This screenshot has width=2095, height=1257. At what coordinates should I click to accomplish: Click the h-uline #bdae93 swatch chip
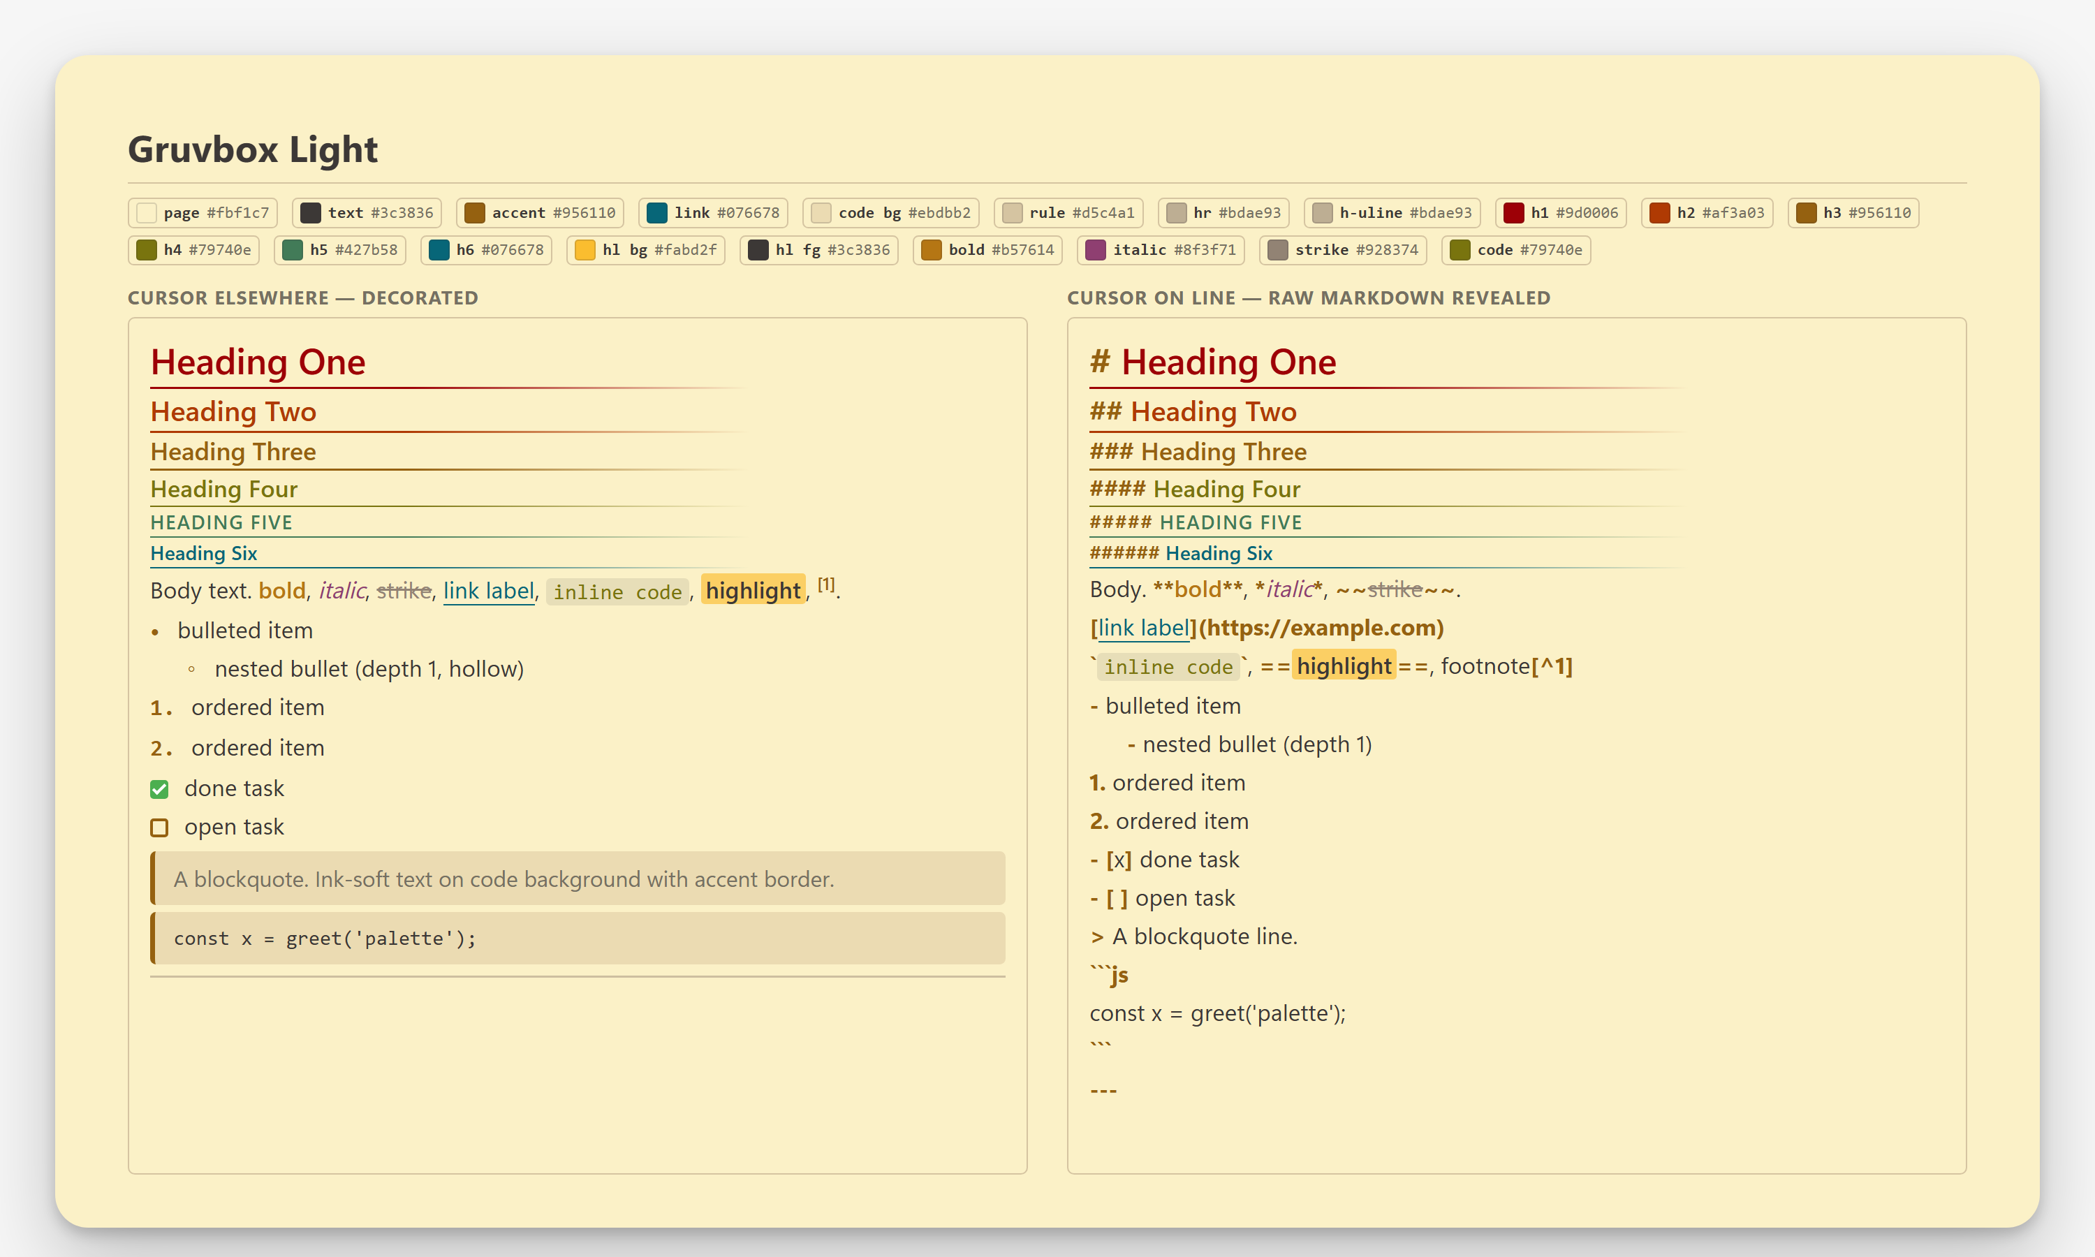point(1392,212)
